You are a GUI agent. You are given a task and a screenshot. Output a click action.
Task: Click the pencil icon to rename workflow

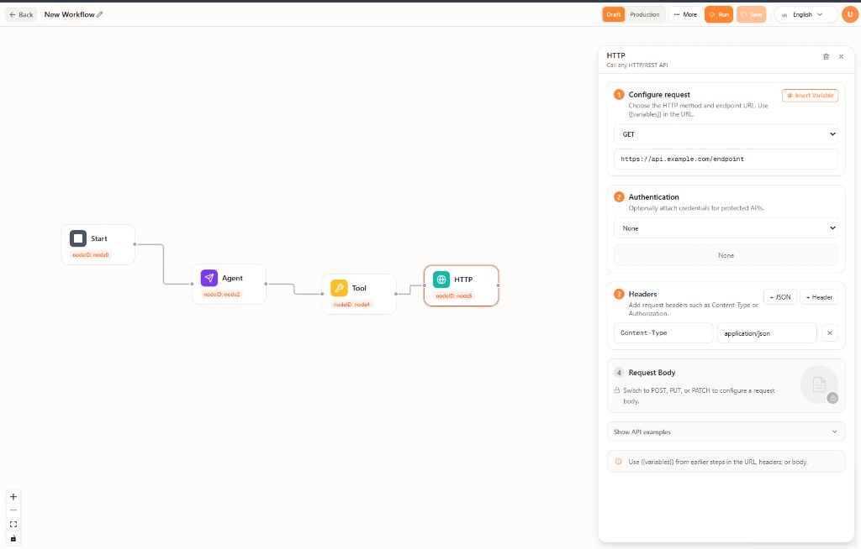coord(99,15)
